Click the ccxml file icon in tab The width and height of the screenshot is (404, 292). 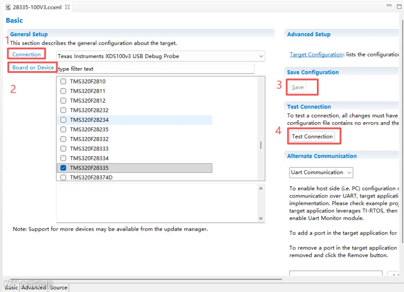click(8, 7)
